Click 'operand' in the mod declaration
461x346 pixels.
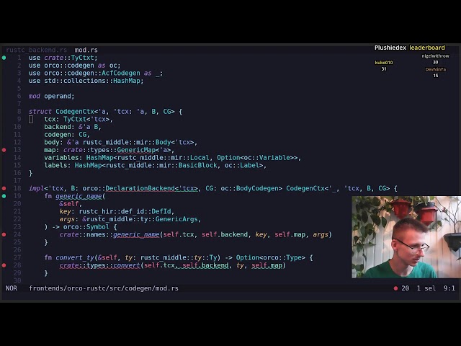click(58, 96)
